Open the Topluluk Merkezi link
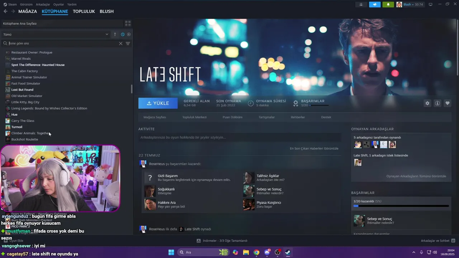The height and width of the screenshot is (258, 459). (x=194, y=117)
